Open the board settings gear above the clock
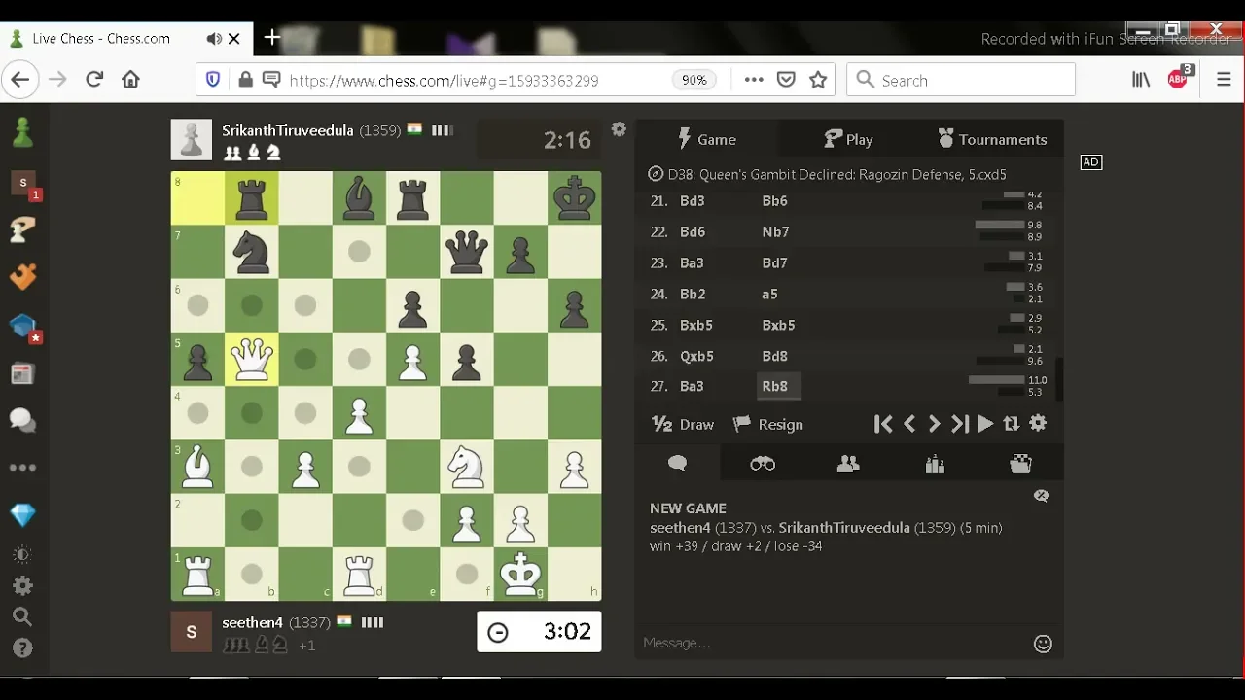1245x700 pixels. pos(619,129)
